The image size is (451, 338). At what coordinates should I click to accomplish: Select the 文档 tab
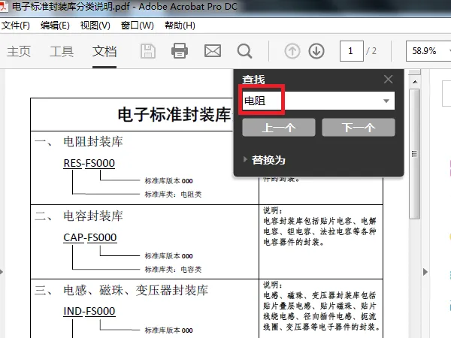[x=104, y=52]
